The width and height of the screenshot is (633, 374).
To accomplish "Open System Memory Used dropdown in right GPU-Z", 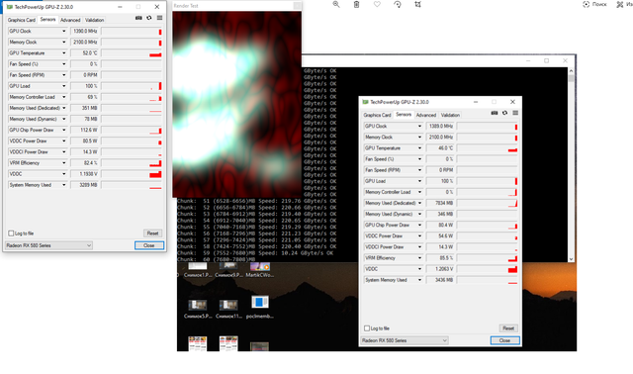I will point(419,280).
